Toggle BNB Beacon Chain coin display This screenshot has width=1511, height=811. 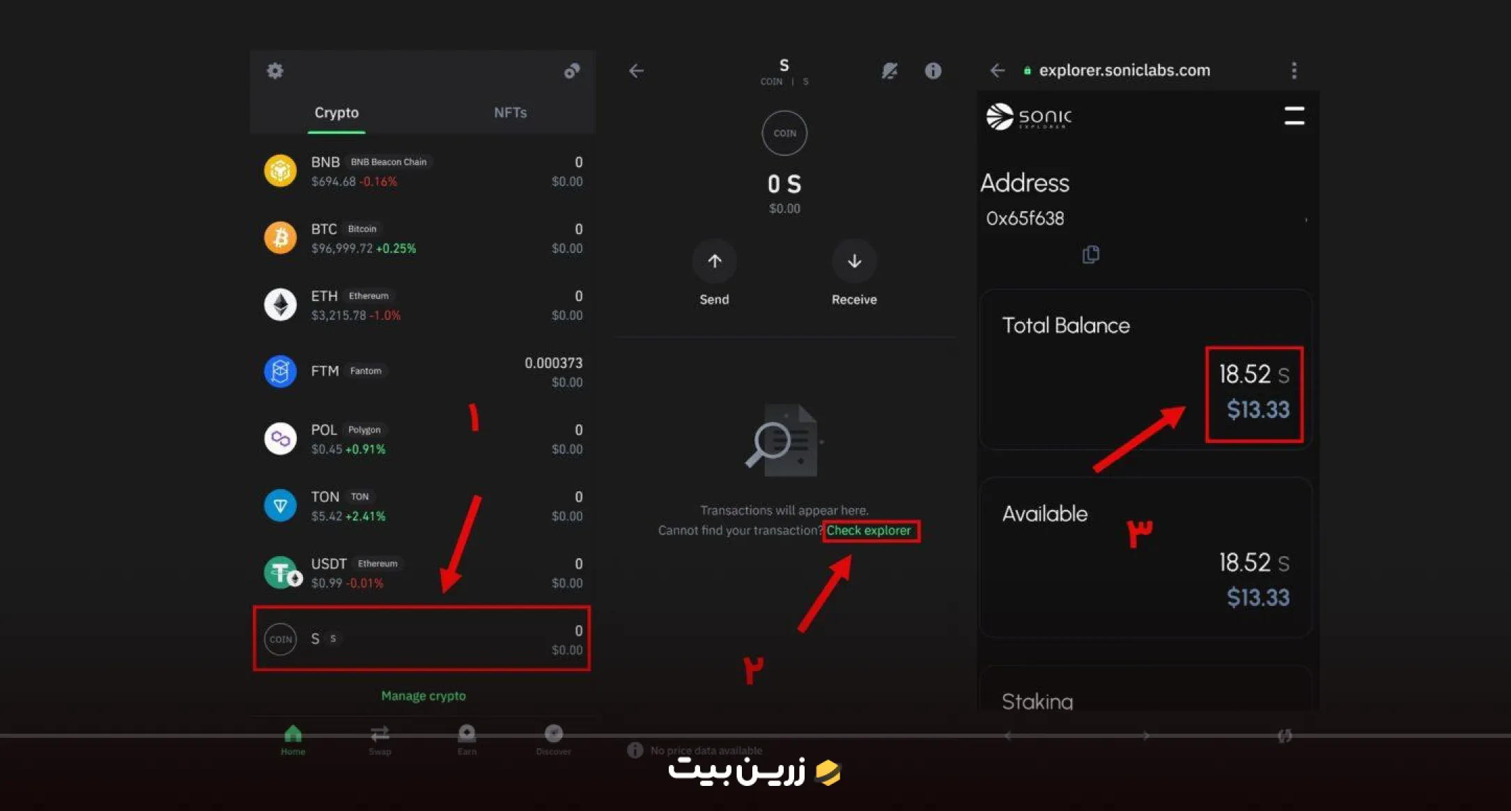[425, 170]
